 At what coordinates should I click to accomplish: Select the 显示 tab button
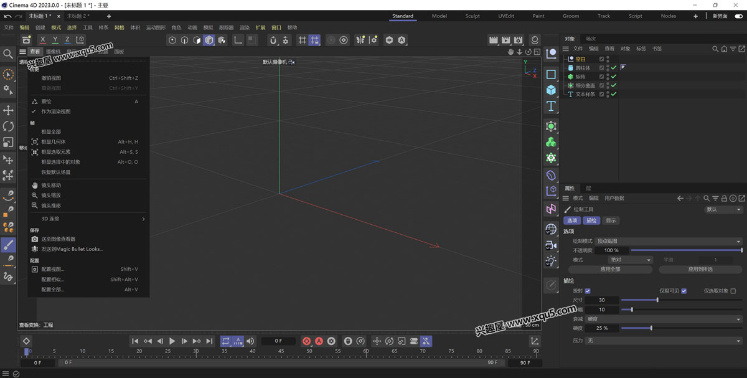[611, 220]
